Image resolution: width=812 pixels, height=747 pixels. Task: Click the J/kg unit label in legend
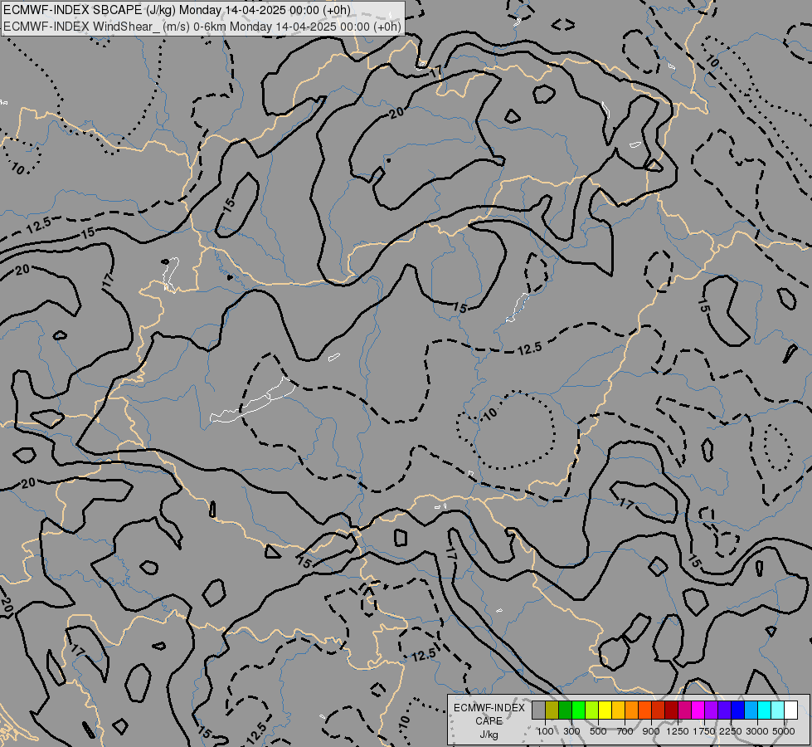(489, 735)
